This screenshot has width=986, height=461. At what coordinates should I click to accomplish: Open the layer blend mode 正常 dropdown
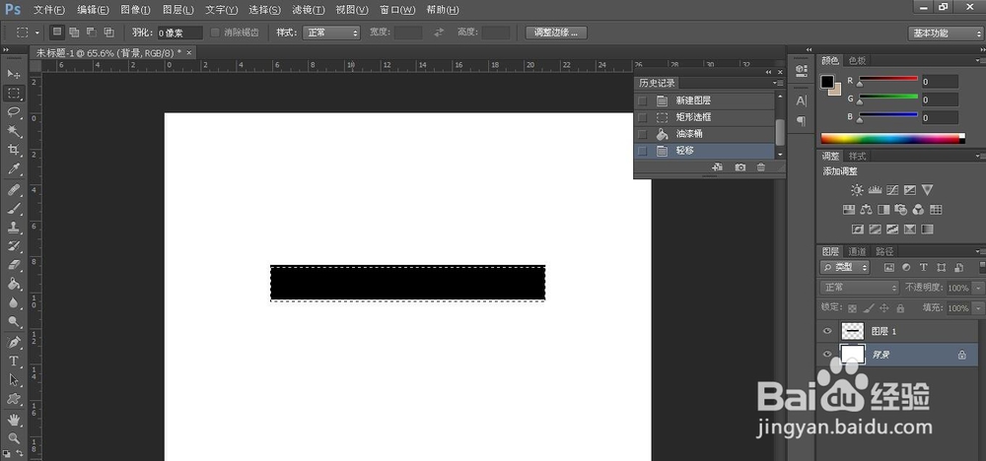point(860,288)
